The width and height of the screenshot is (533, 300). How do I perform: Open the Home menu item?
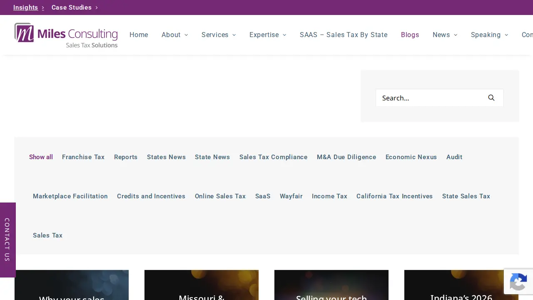pyautogui.click(x=139, y=35)
